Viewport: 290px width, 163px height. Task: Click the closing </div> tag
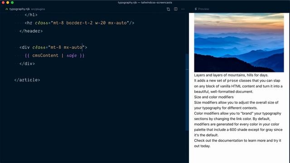tap(27, 63)
